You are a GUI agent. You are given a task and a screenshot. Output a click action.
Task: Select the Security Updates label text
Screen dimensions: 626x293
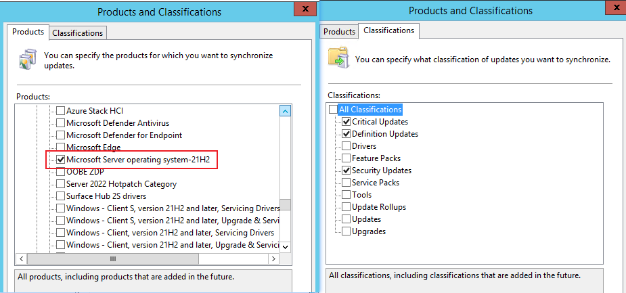tap(381, 171)
